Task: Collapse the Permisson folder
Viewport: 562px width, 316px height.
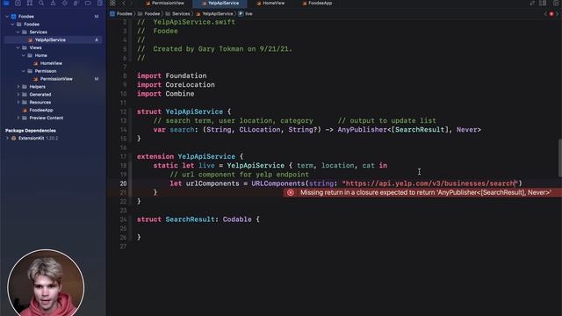Action: coord(24,71)
